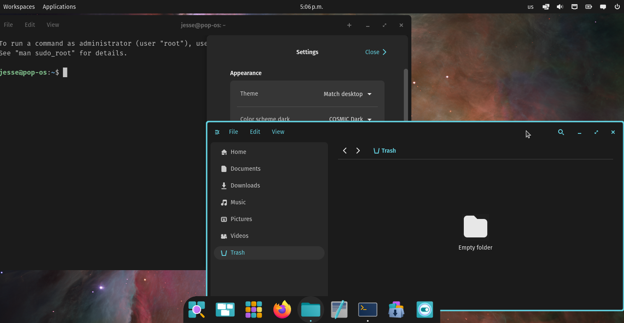624x323 pixels.
Task: Open View menu in terminal window
Action: pyautogui.click(x=53, y=25)
